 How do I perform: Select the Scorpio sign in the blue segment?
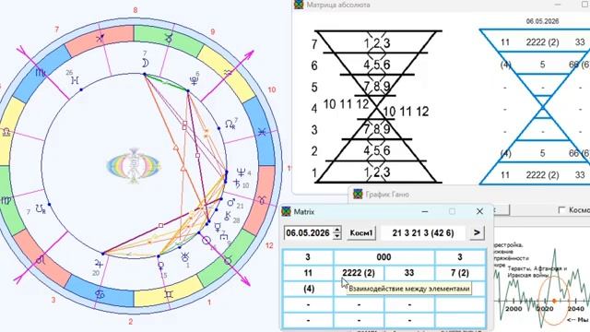click(41, 72)
